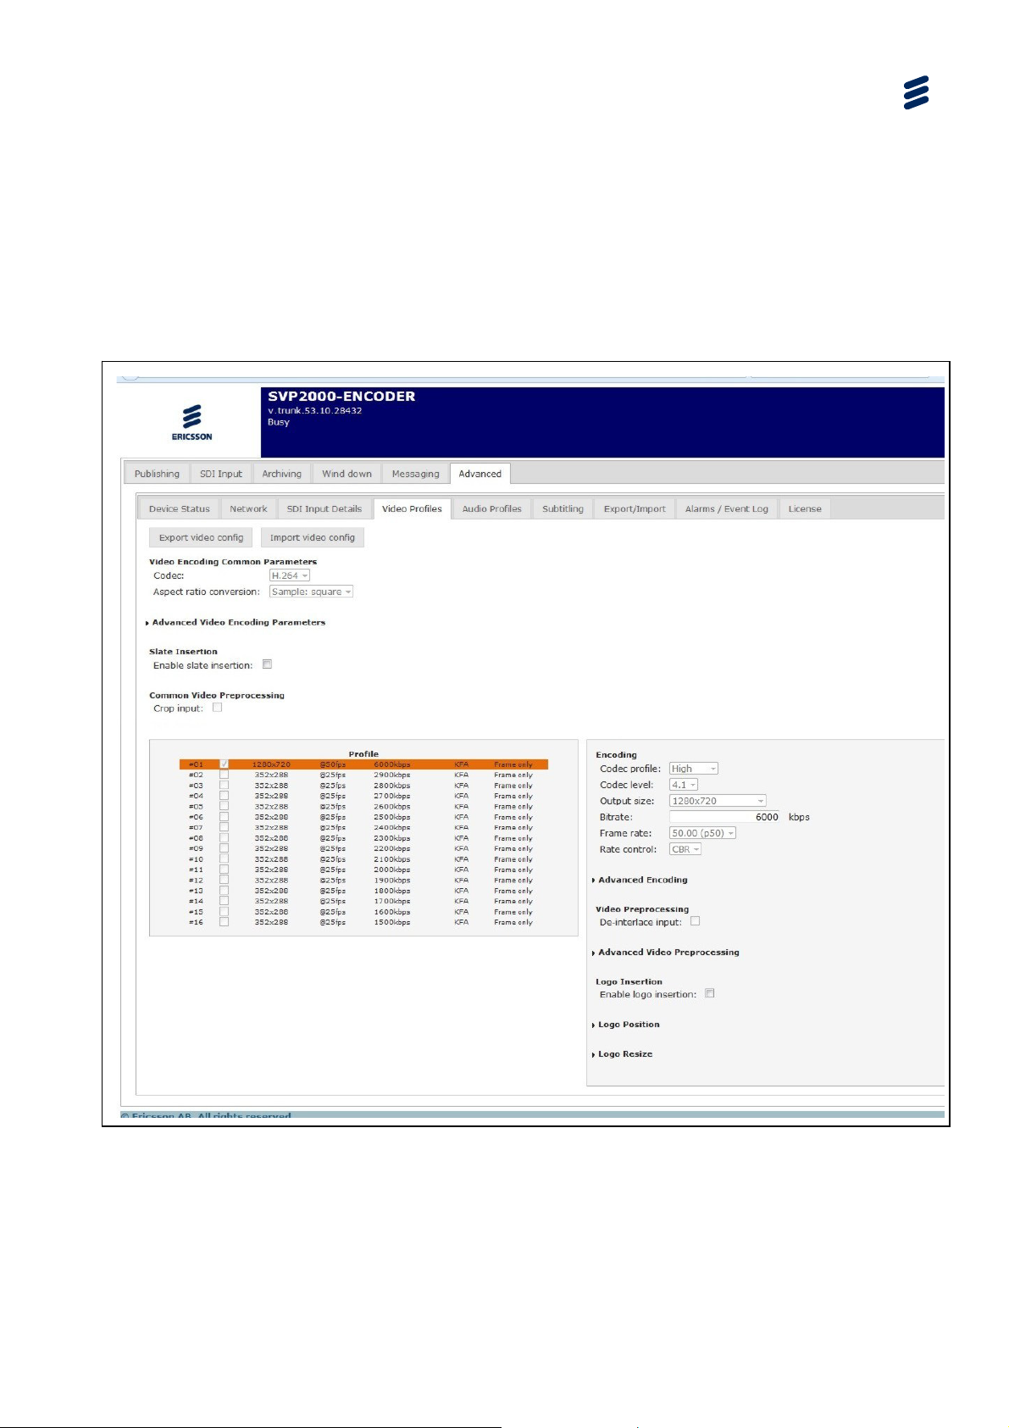
Task: Open the Frame rate dropdown
Action: pyautogui.click(x=702, y=833)
